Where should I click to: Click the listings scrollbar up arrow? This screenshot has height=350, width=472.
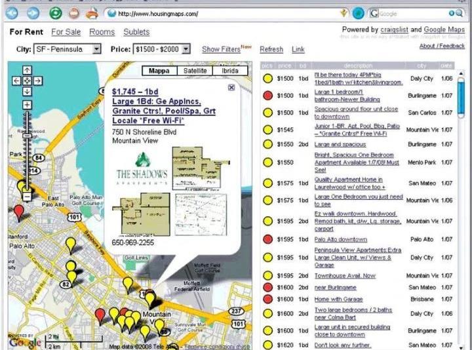pyautogui.click(x=461, y=73)
